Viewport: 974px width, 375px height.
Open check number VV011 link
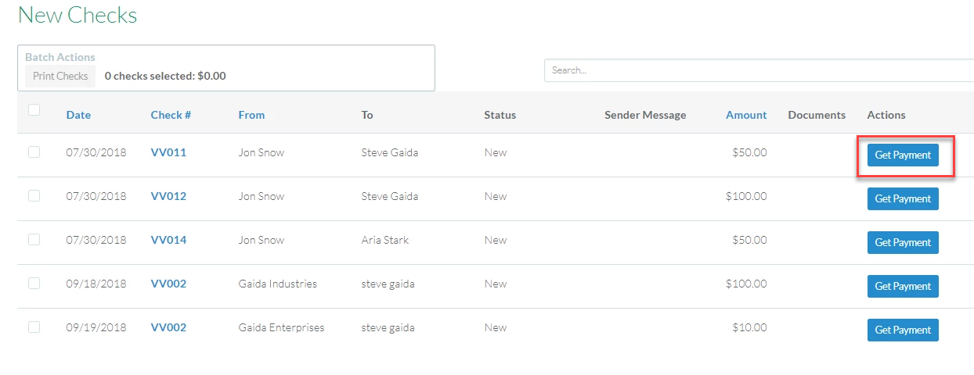(168, 152)
